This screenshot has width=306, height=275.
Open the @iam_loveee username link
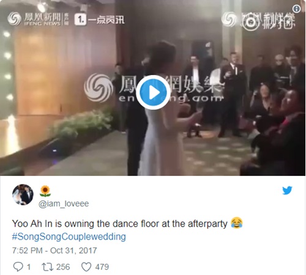click(64, 204)
